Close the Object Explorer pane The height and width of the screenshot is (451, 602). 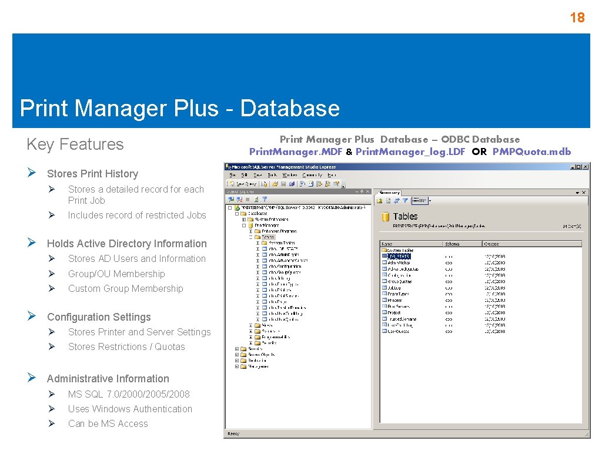point(367,191)
